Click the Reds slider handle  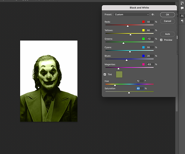tap(128, 26)
